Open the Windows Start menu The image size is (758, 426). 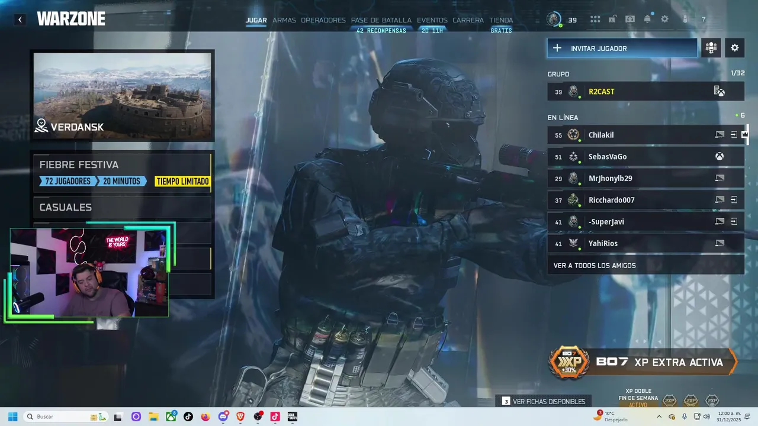(x=12, y=417)
